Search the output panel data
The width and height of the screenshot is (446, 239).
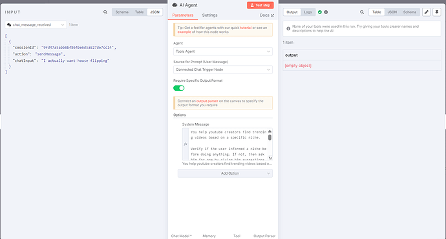click(x=362, y=12)
